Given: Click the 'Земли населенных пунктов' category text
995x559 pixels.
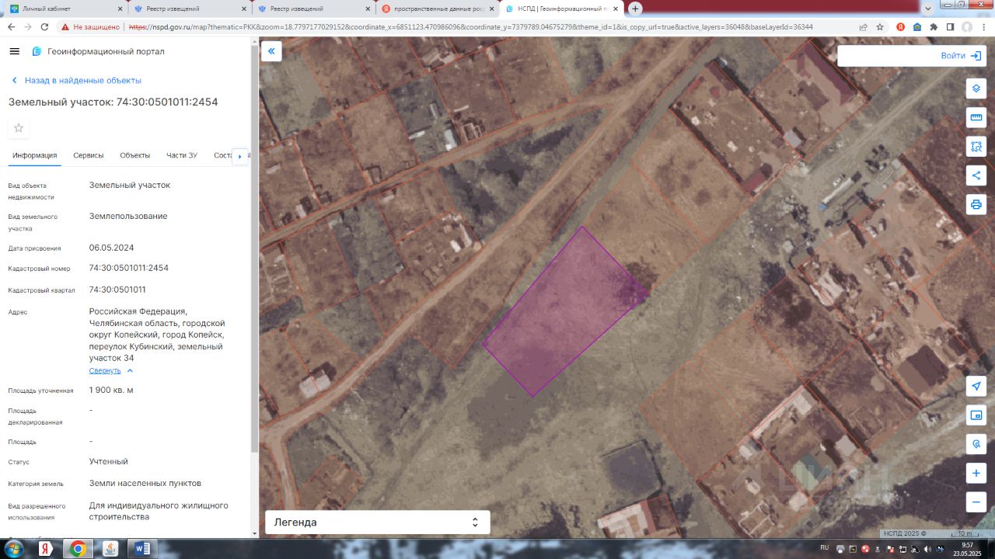Looking at the screenshot, I should coord(145,483).
